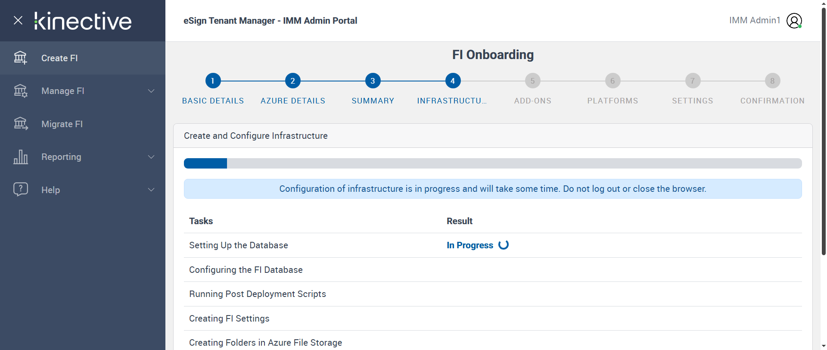The width and height of the screenshot is (827, 350).
Task: Expand the Reporting submenu chevron
Action: coord(151,157)
